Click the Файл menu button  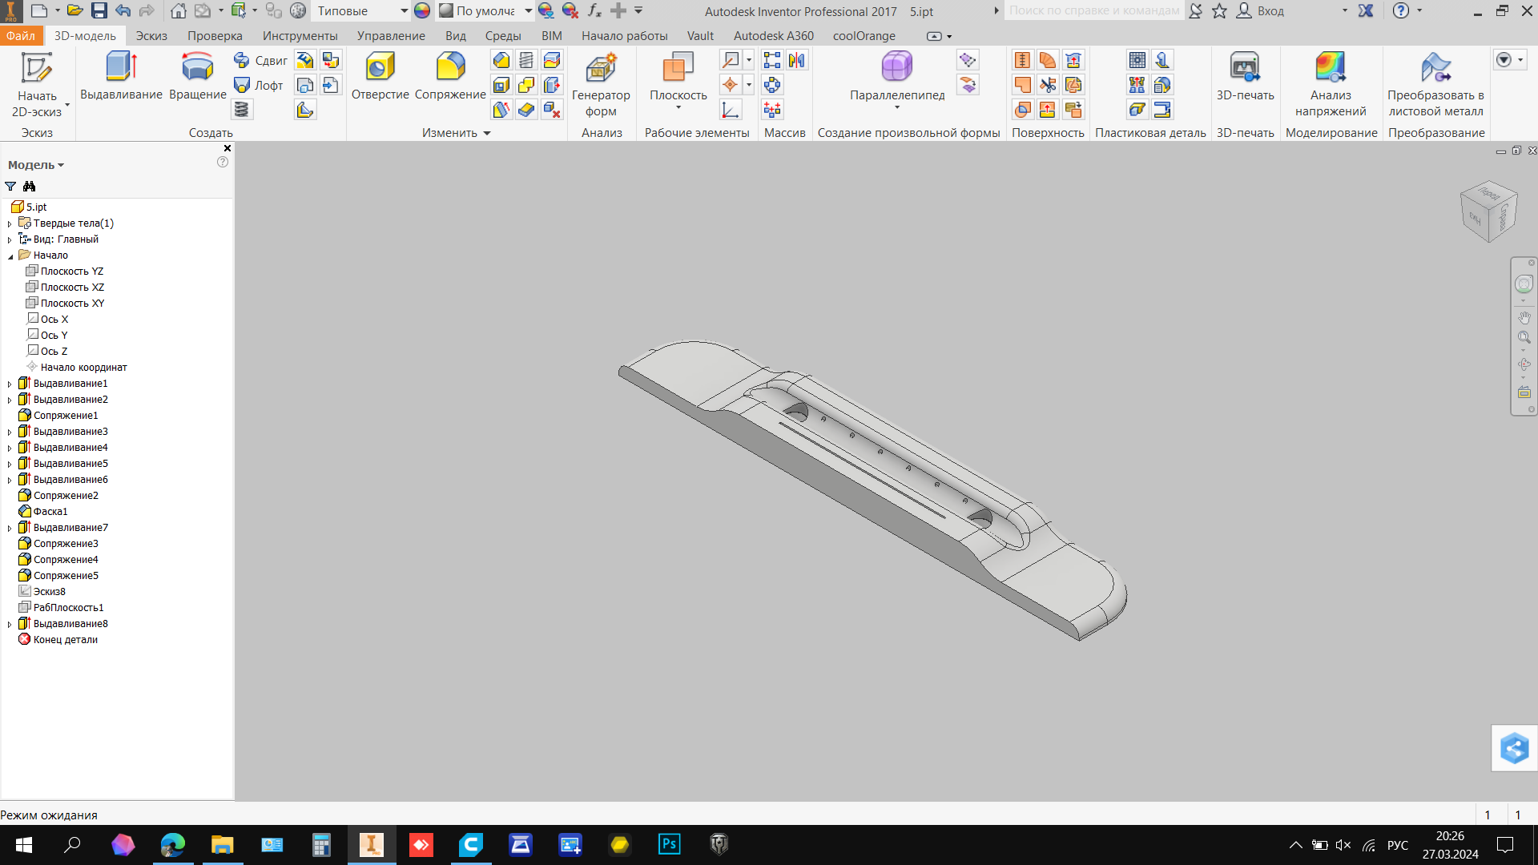tap(21, 36)
